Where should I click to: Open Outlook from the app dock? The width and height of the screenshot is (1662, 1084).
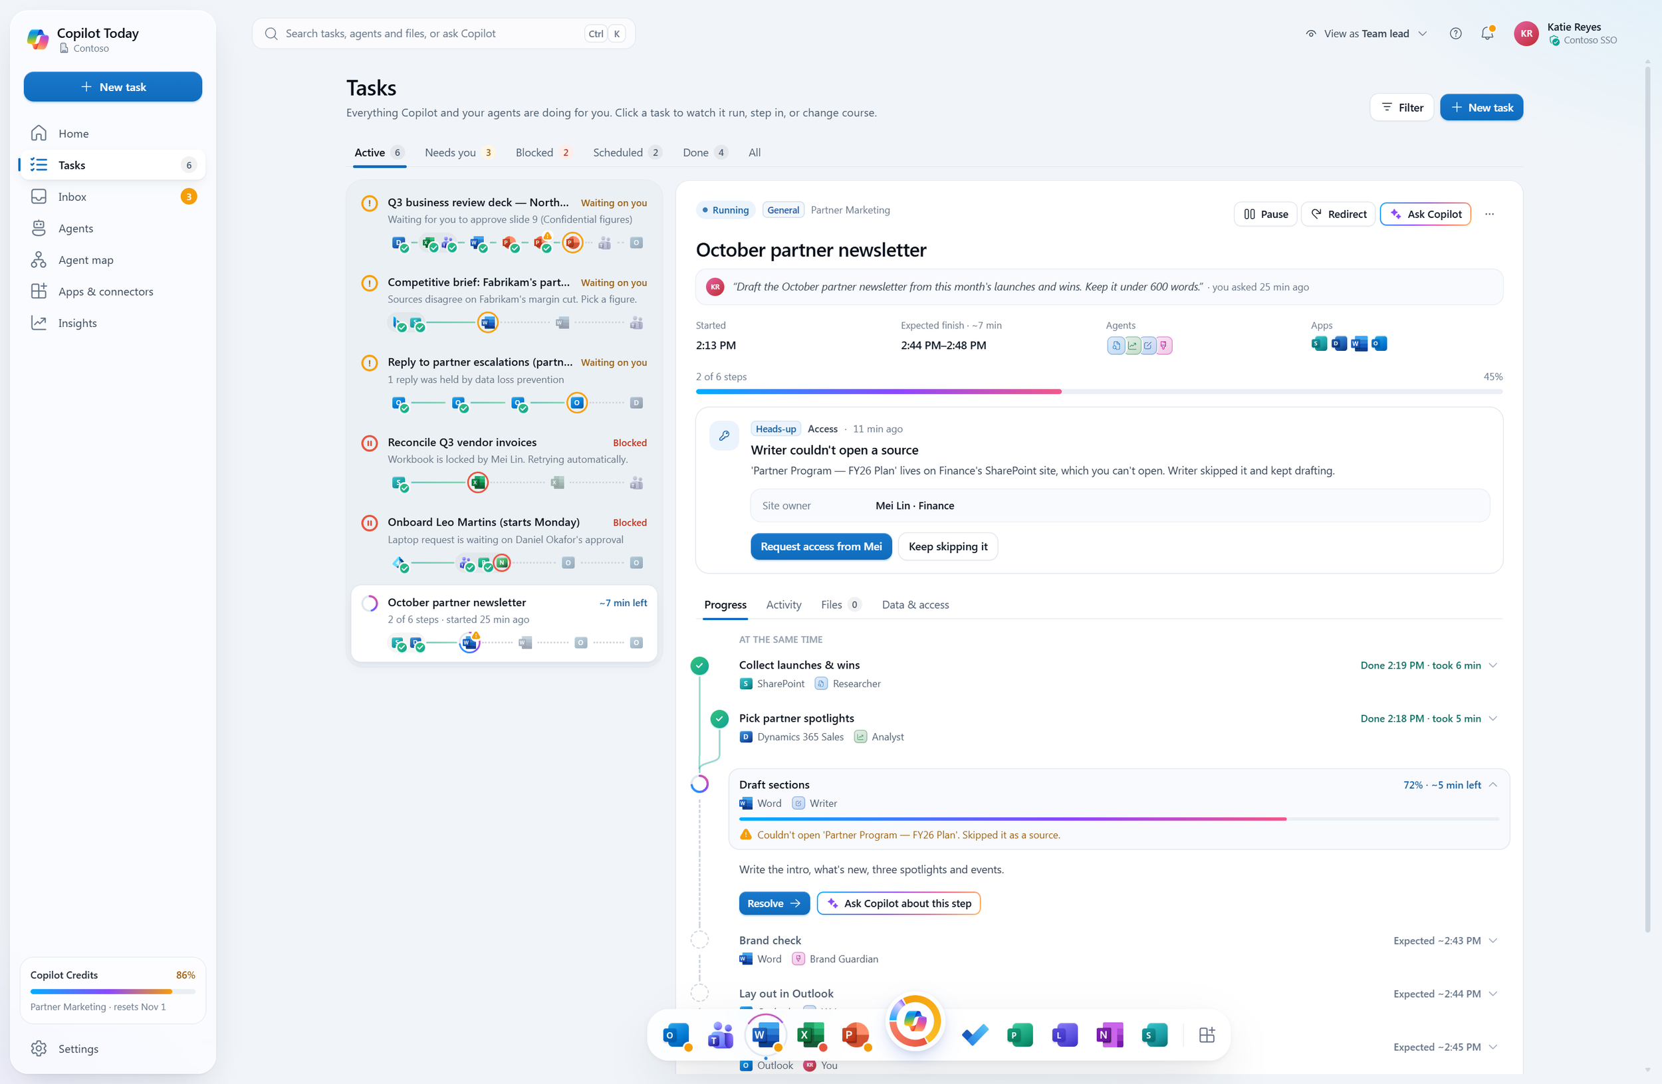coord(676,1035)
